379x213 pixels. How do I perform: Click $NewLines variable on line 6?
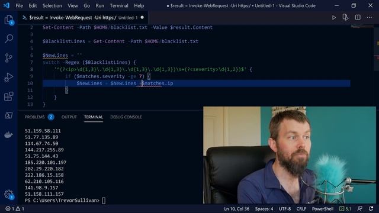click(55, 55)
